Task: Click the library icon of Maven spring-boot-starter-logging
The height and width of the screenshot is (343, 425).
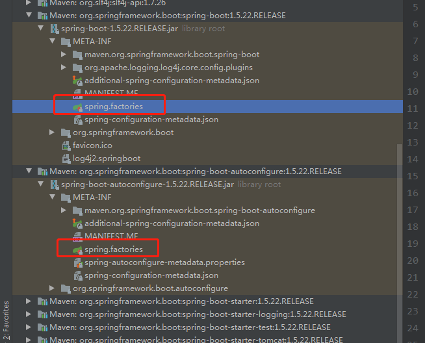Action: click(42, 314)
